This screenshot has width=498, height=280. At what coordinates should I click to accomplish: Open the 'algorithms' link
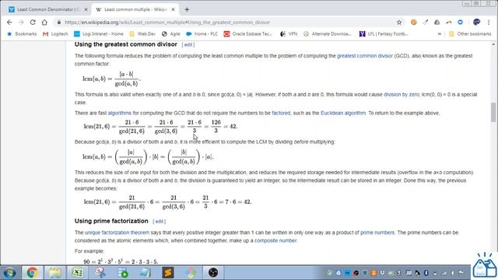119,113
